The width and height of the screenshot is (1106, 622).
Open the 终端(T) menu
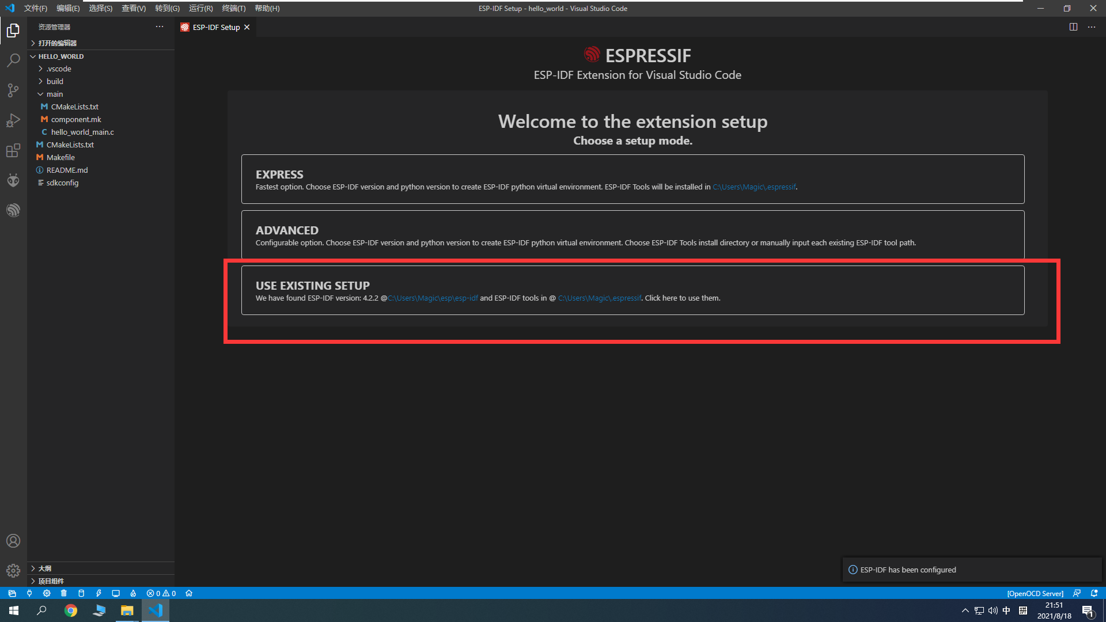click(233, 8)
